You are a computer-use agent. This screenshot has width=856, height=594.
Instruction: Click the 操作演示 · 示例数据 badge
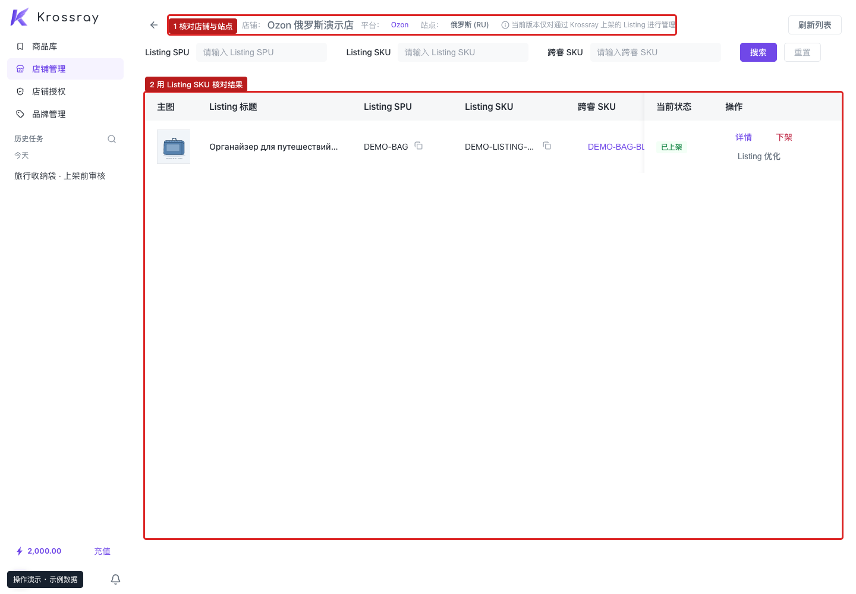point(45,579)
